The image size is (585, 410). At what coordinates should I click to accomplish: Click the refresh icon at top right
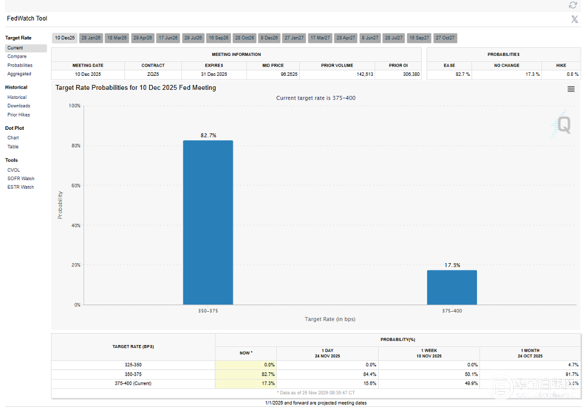pos(573,5)
